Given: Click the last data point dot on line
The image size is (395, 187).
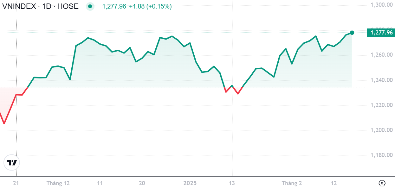Looking at the screenshot, I should (352, 33).
